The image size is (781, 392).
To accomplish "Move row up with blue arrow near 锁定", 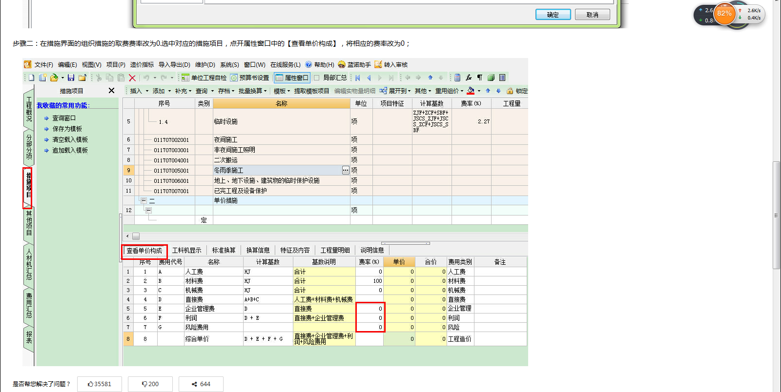I will (488, 91).
